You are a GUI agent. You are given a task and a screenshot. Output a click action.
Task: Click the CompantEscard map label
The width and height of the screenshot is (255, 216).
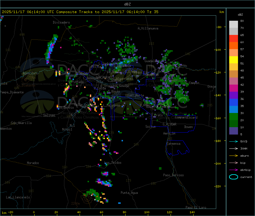point(186,117)
